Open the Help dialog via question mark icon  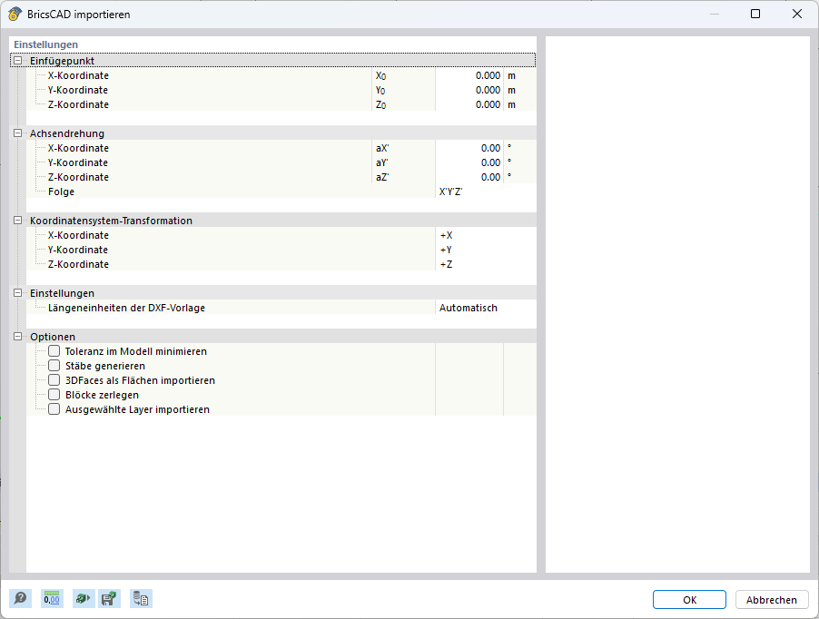tap(18, 598)
